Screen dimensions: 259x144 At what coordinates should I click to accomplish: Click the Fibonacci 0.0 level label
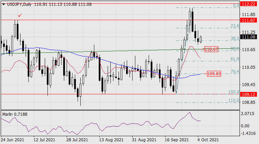[x=236, y=5]
